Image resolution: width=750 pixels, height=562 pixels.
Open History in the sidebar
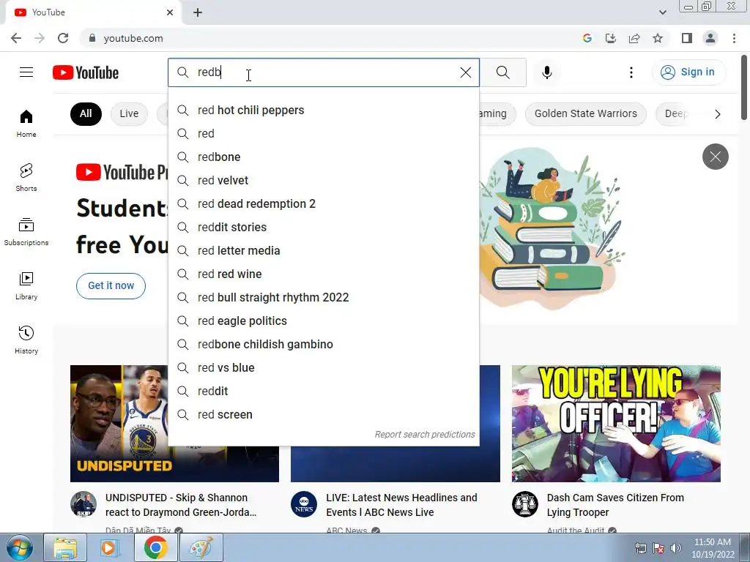pos(26,340)
